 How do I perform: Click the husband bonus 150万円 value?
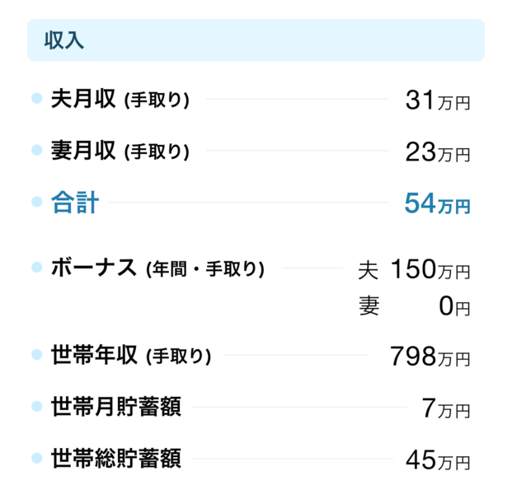point(430,269)
